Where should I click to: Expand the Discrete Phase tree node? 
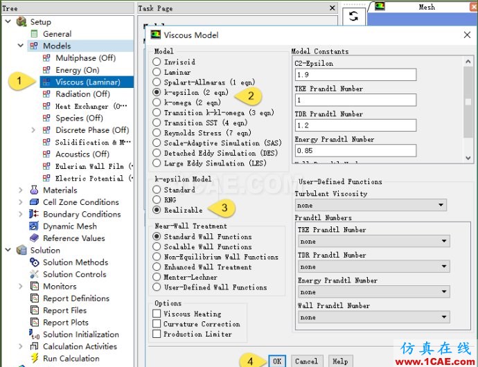click(33, 130)
